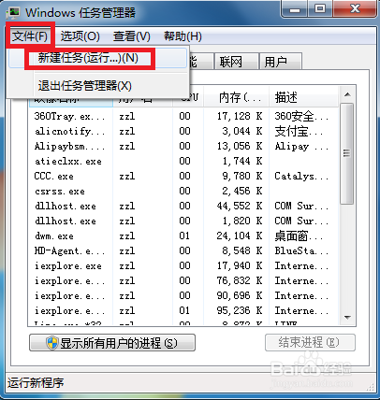
Task: Click 显示所有用户的进程(S) button
Action: pos(112,343)
